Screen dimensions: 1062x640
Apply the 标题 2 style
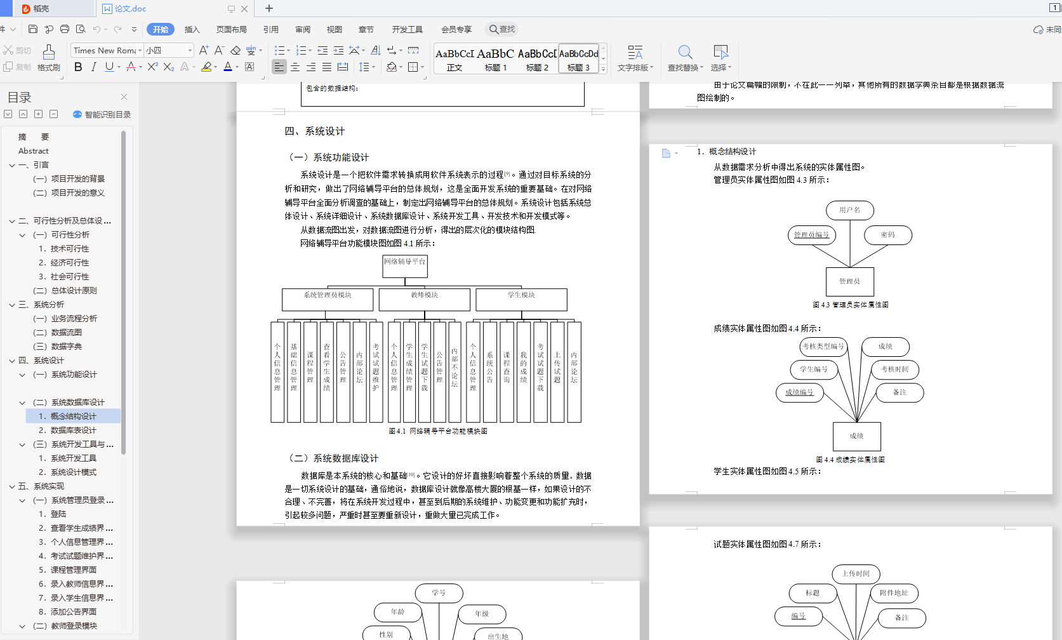(x=537, y=59)
